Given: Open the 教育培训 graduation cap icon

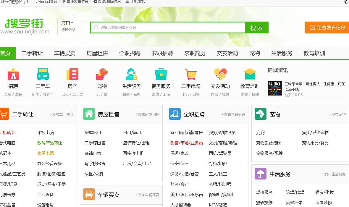Looking at the screenshot, I should click(x=250, y=74).
